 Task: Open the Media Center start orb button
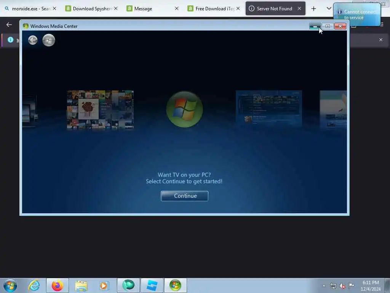coord(48,40)
